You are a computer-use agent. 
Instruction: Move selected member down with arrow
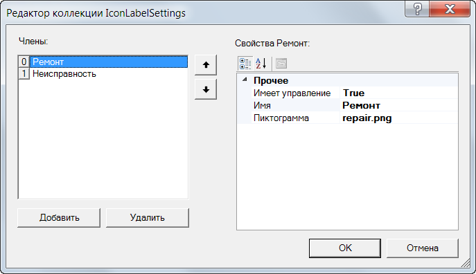pyautogui.click(x=206, y=89)
